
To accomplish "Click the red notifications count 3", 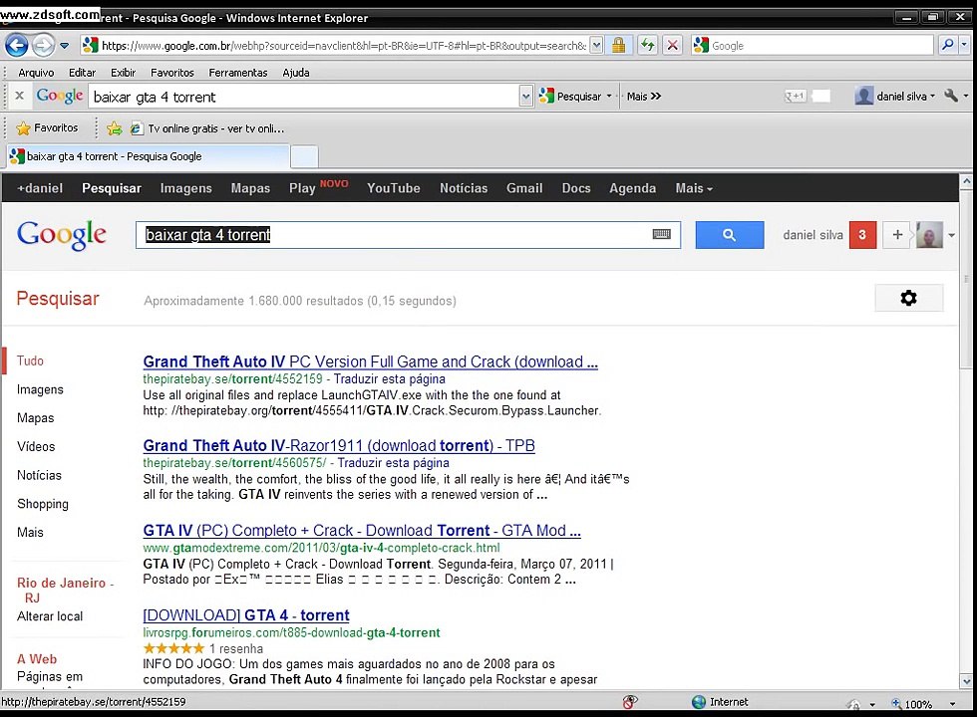I will click(x=862, y=235).
